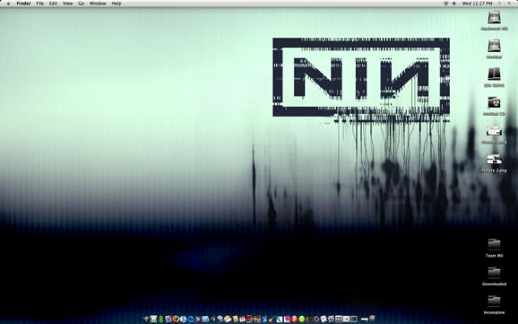Image resolution: width=518 pixels, height=324 pixels.
Task: Click the volume icon in menu bar
Action: click(x=454, y=3)
